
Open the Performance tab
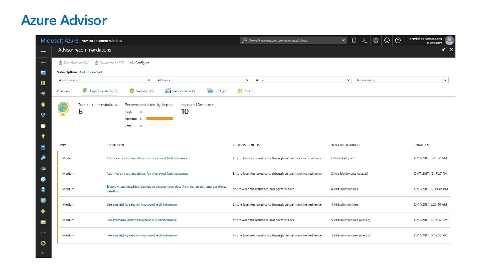(181, 91)
